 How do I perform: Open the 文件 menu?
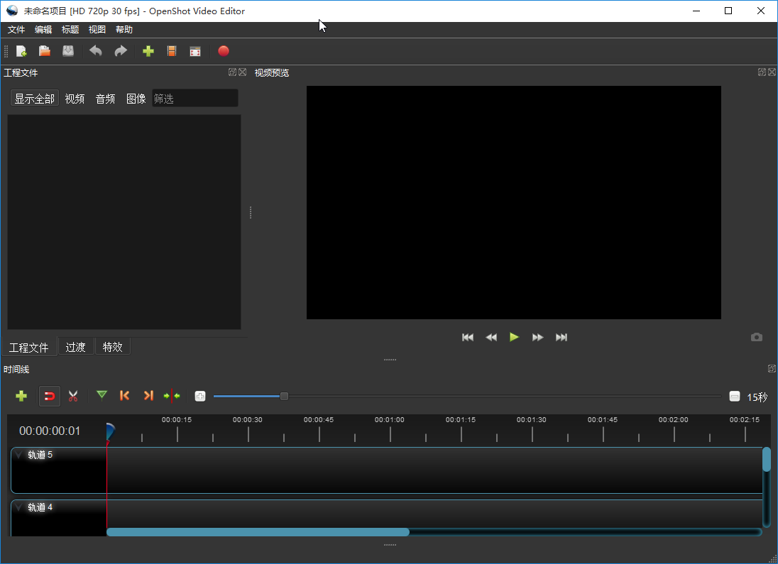[x=16, y=29]
